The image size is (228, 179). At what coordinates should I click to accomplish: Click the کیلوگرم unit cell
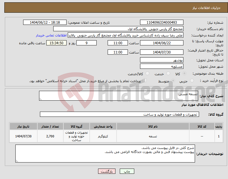(x=103, y=136)
